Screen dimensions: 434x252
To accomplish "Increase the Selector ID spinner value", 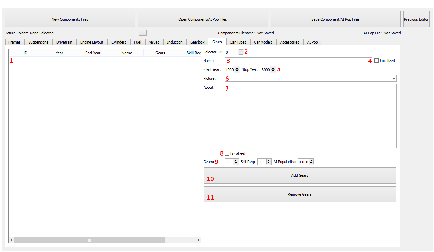I will 241,51.
